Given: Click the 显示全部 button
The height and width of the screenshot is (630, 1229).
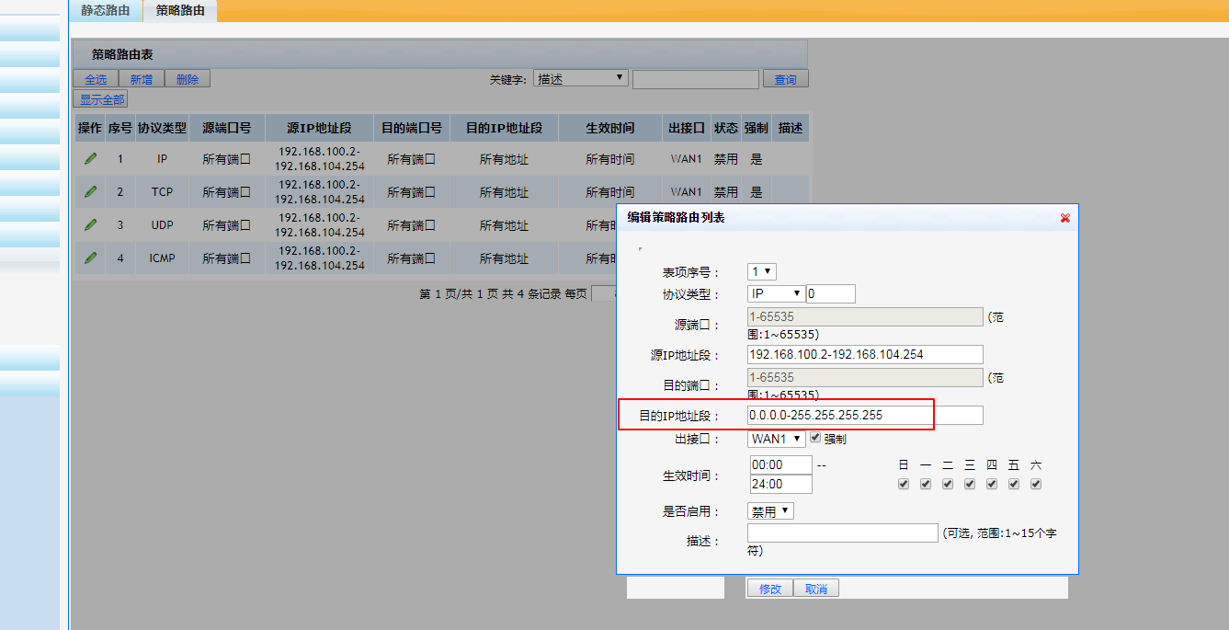Looking at the screenshot, I should [100, 99].
